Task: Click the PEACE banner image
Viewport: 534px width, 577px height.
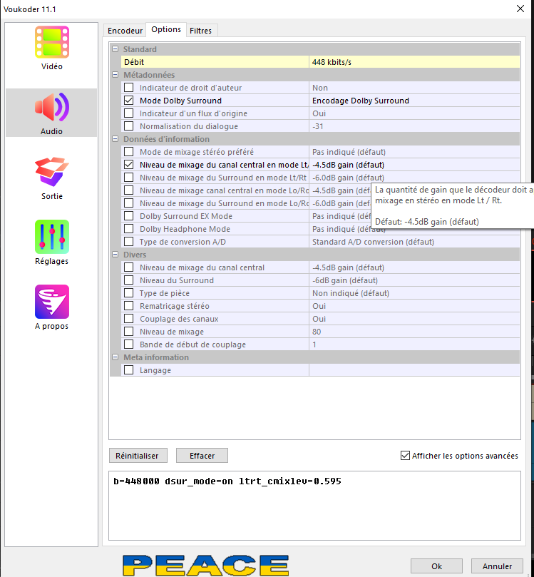Action: coord(205,565)
